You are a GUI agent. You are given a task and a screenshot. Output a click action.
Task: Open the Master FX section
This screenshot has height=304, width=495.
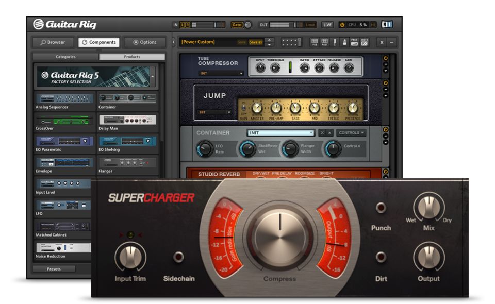365,42
